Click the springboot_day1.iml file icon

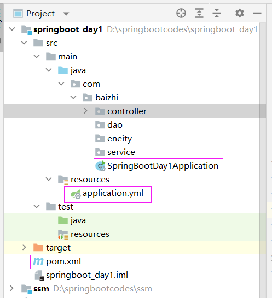click(39, 276)
